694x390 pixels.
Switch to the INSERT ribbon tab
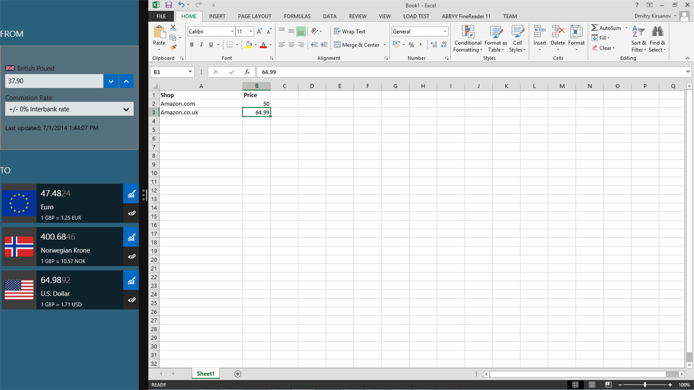click(x=217, y=16)
